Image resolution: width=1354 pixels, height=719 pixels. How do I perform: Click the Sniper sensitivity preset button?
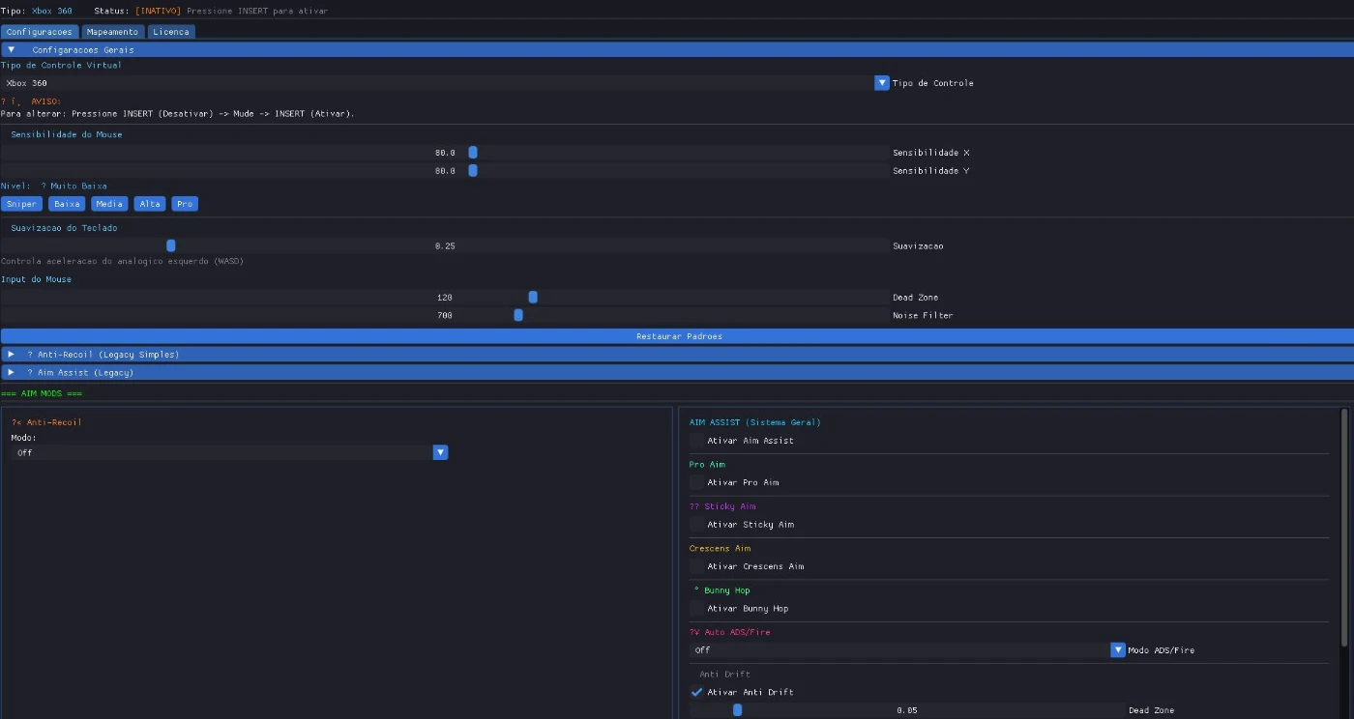[x=21, y=204]
